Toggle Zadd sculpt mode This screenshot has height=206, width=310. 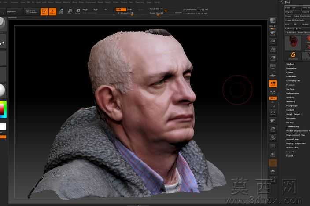121,10
